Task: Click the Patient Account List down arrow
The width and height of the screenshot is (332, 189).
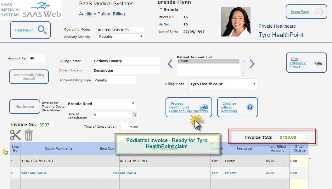Action: coord(243,73)
